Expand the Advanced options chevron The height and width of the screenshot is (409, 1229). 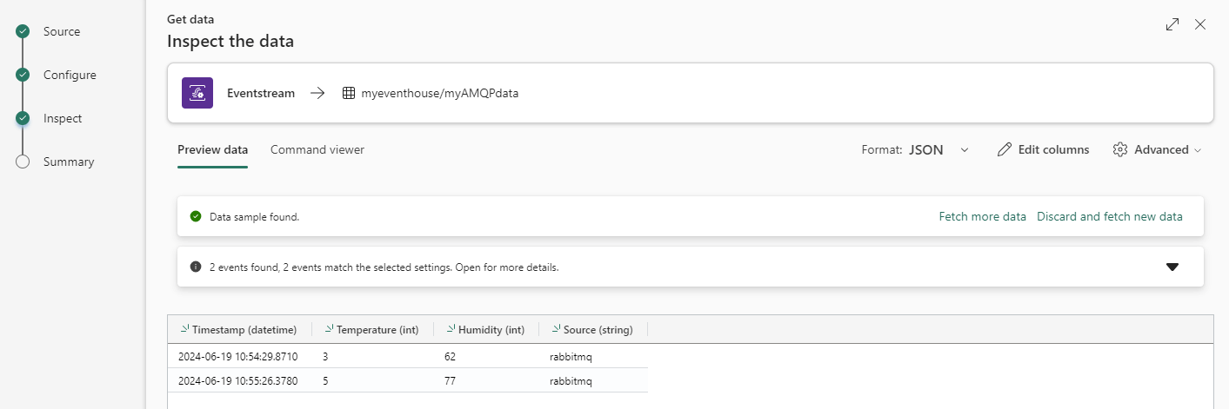point(1198,150)
